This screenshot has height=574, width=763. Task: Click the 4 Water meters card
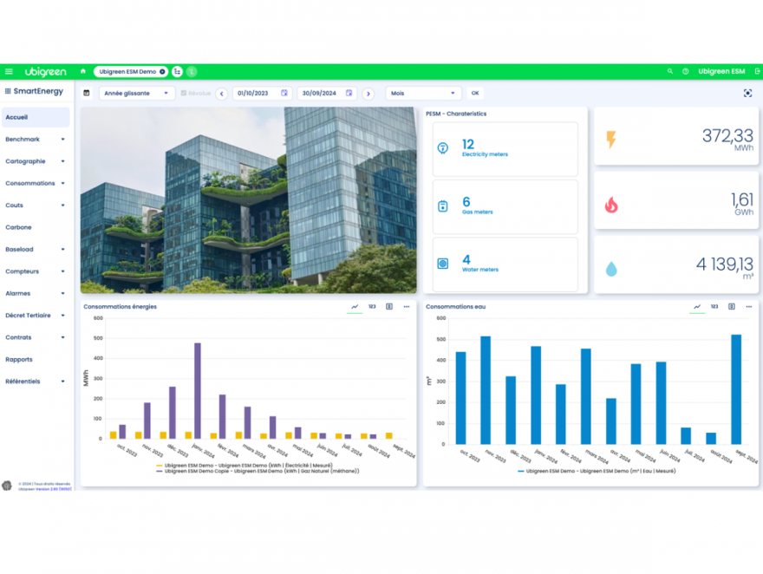[x=505, y=264]
